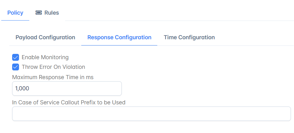The height and width of the screenshot is (133, 294).
Task: Focus the Maximum Response Time input field
Action: coord(67,88)
